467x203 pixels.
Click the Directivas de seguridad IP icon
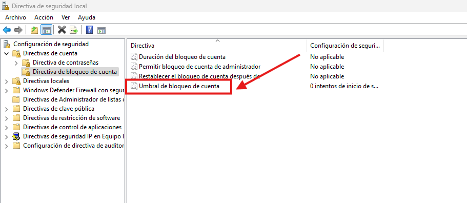tap(17, 137)
